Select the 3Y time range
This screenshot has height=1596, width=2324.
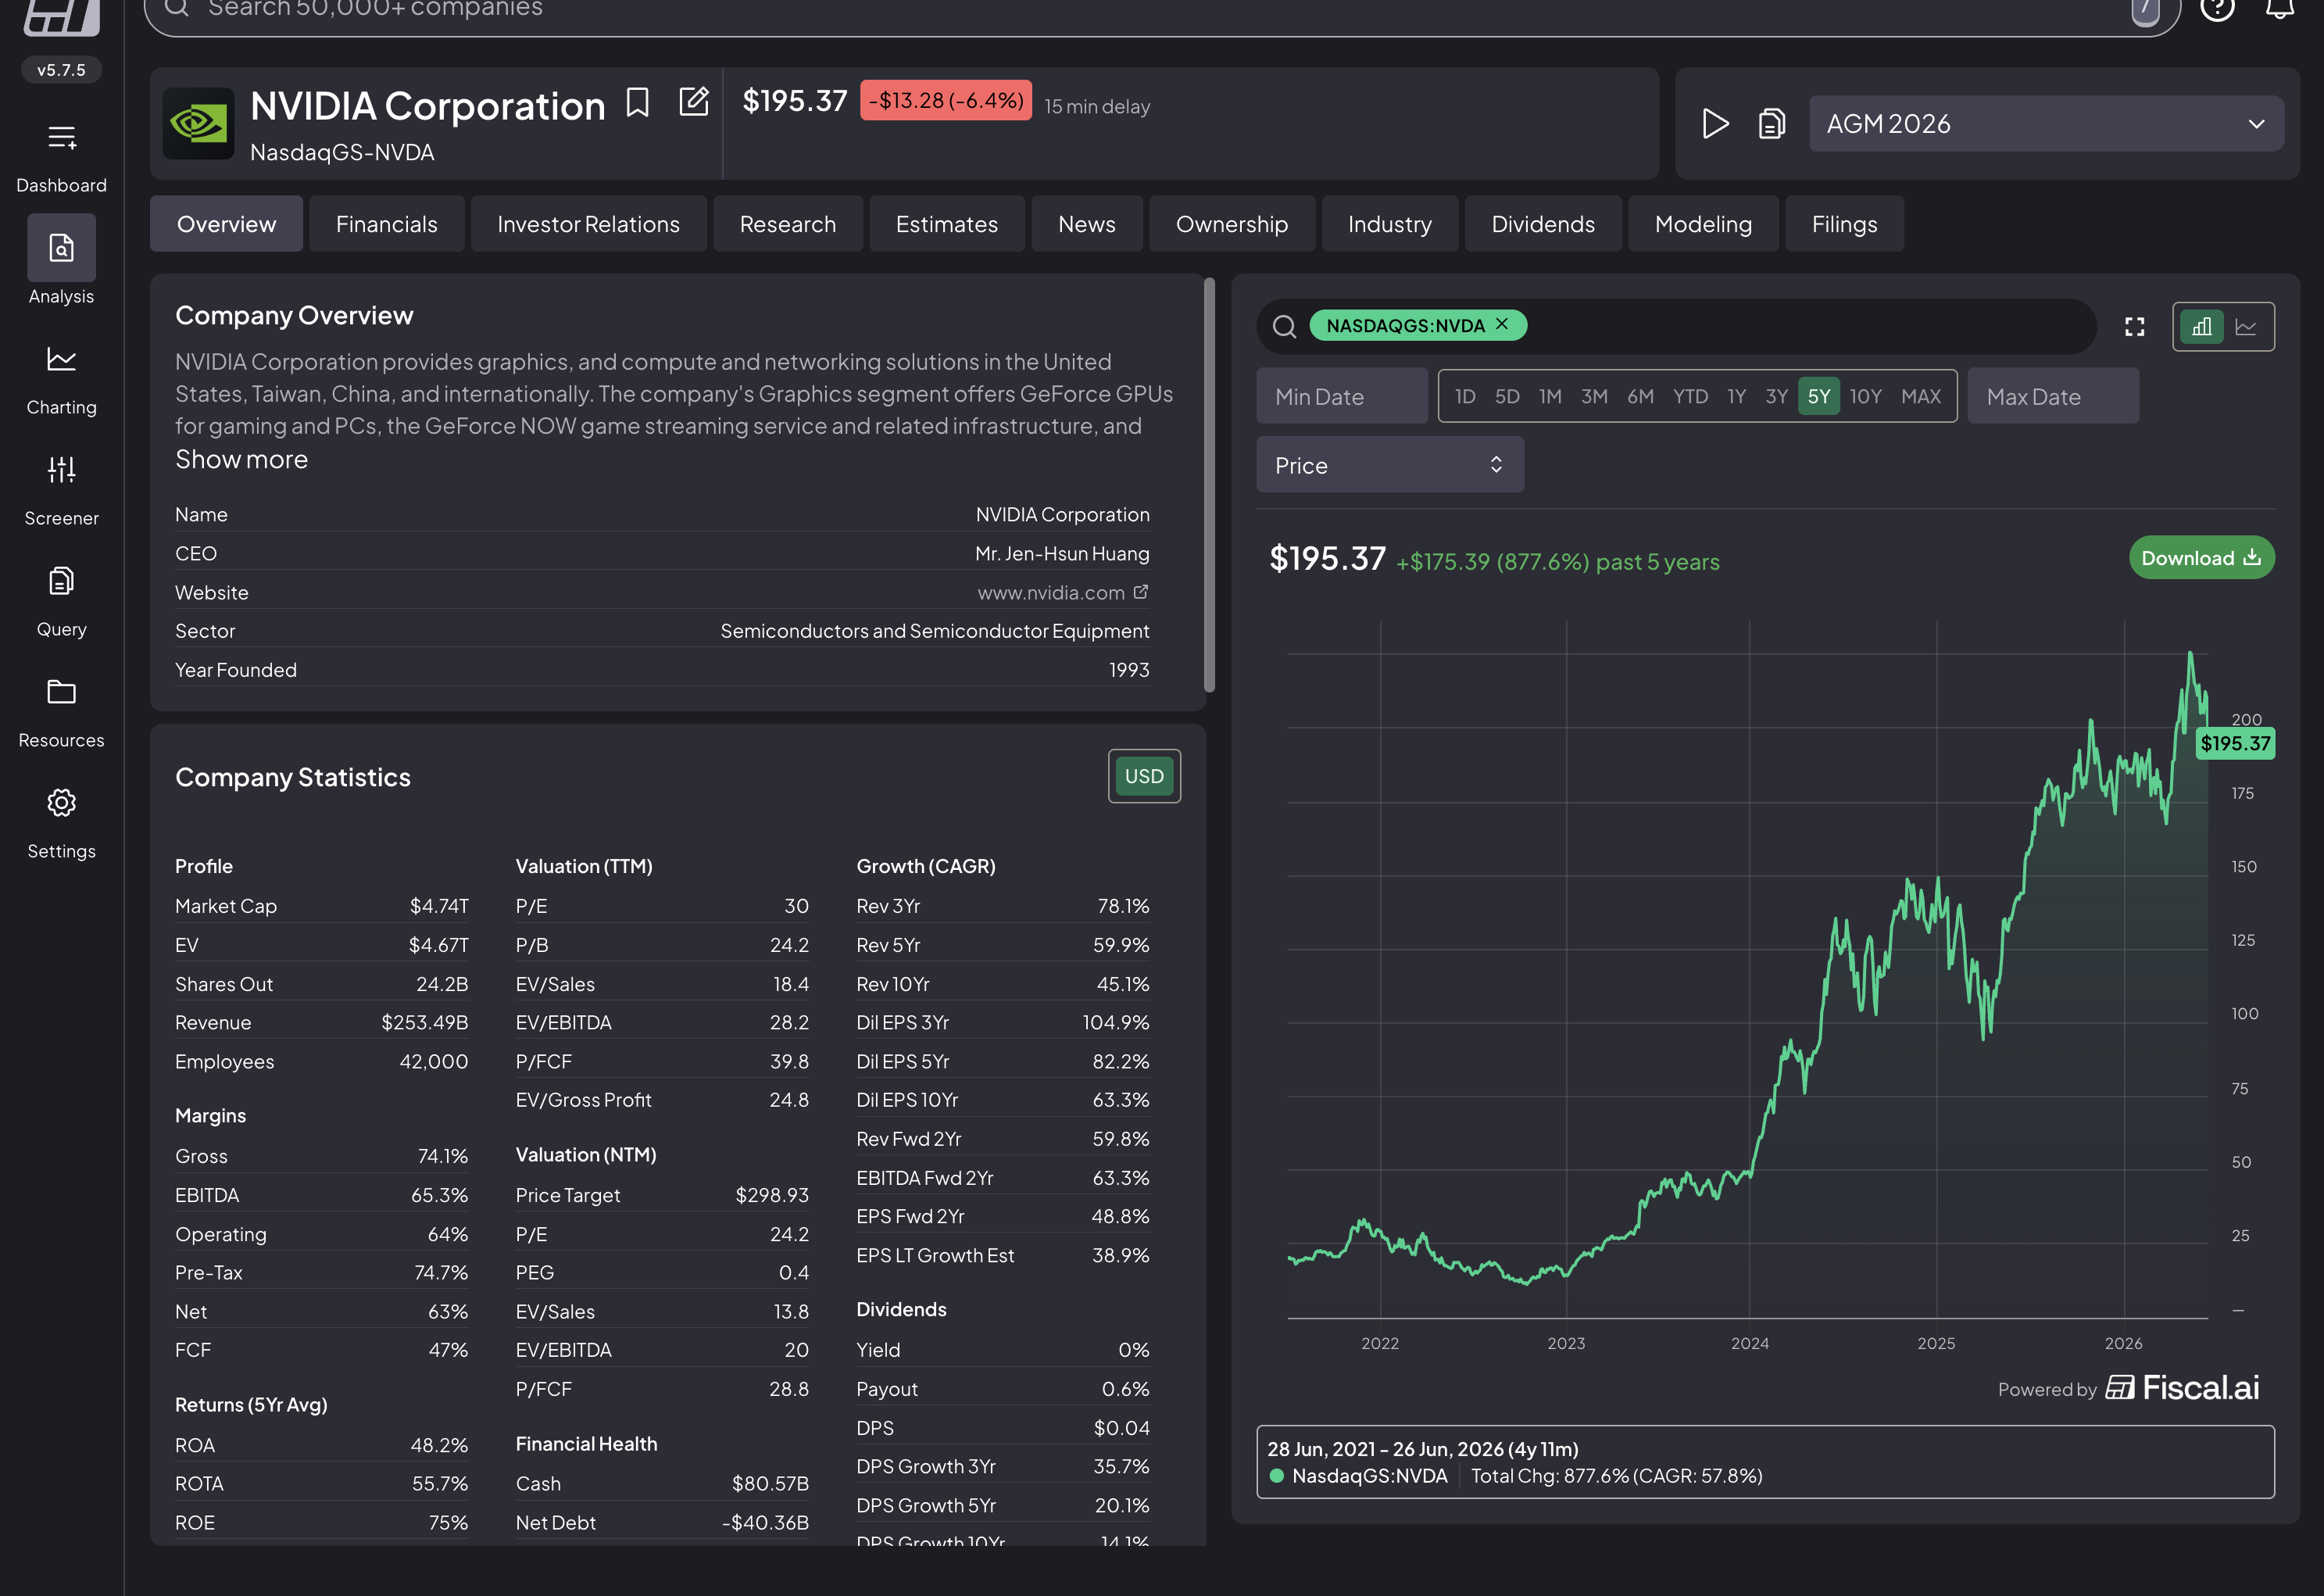(1776, 396)
